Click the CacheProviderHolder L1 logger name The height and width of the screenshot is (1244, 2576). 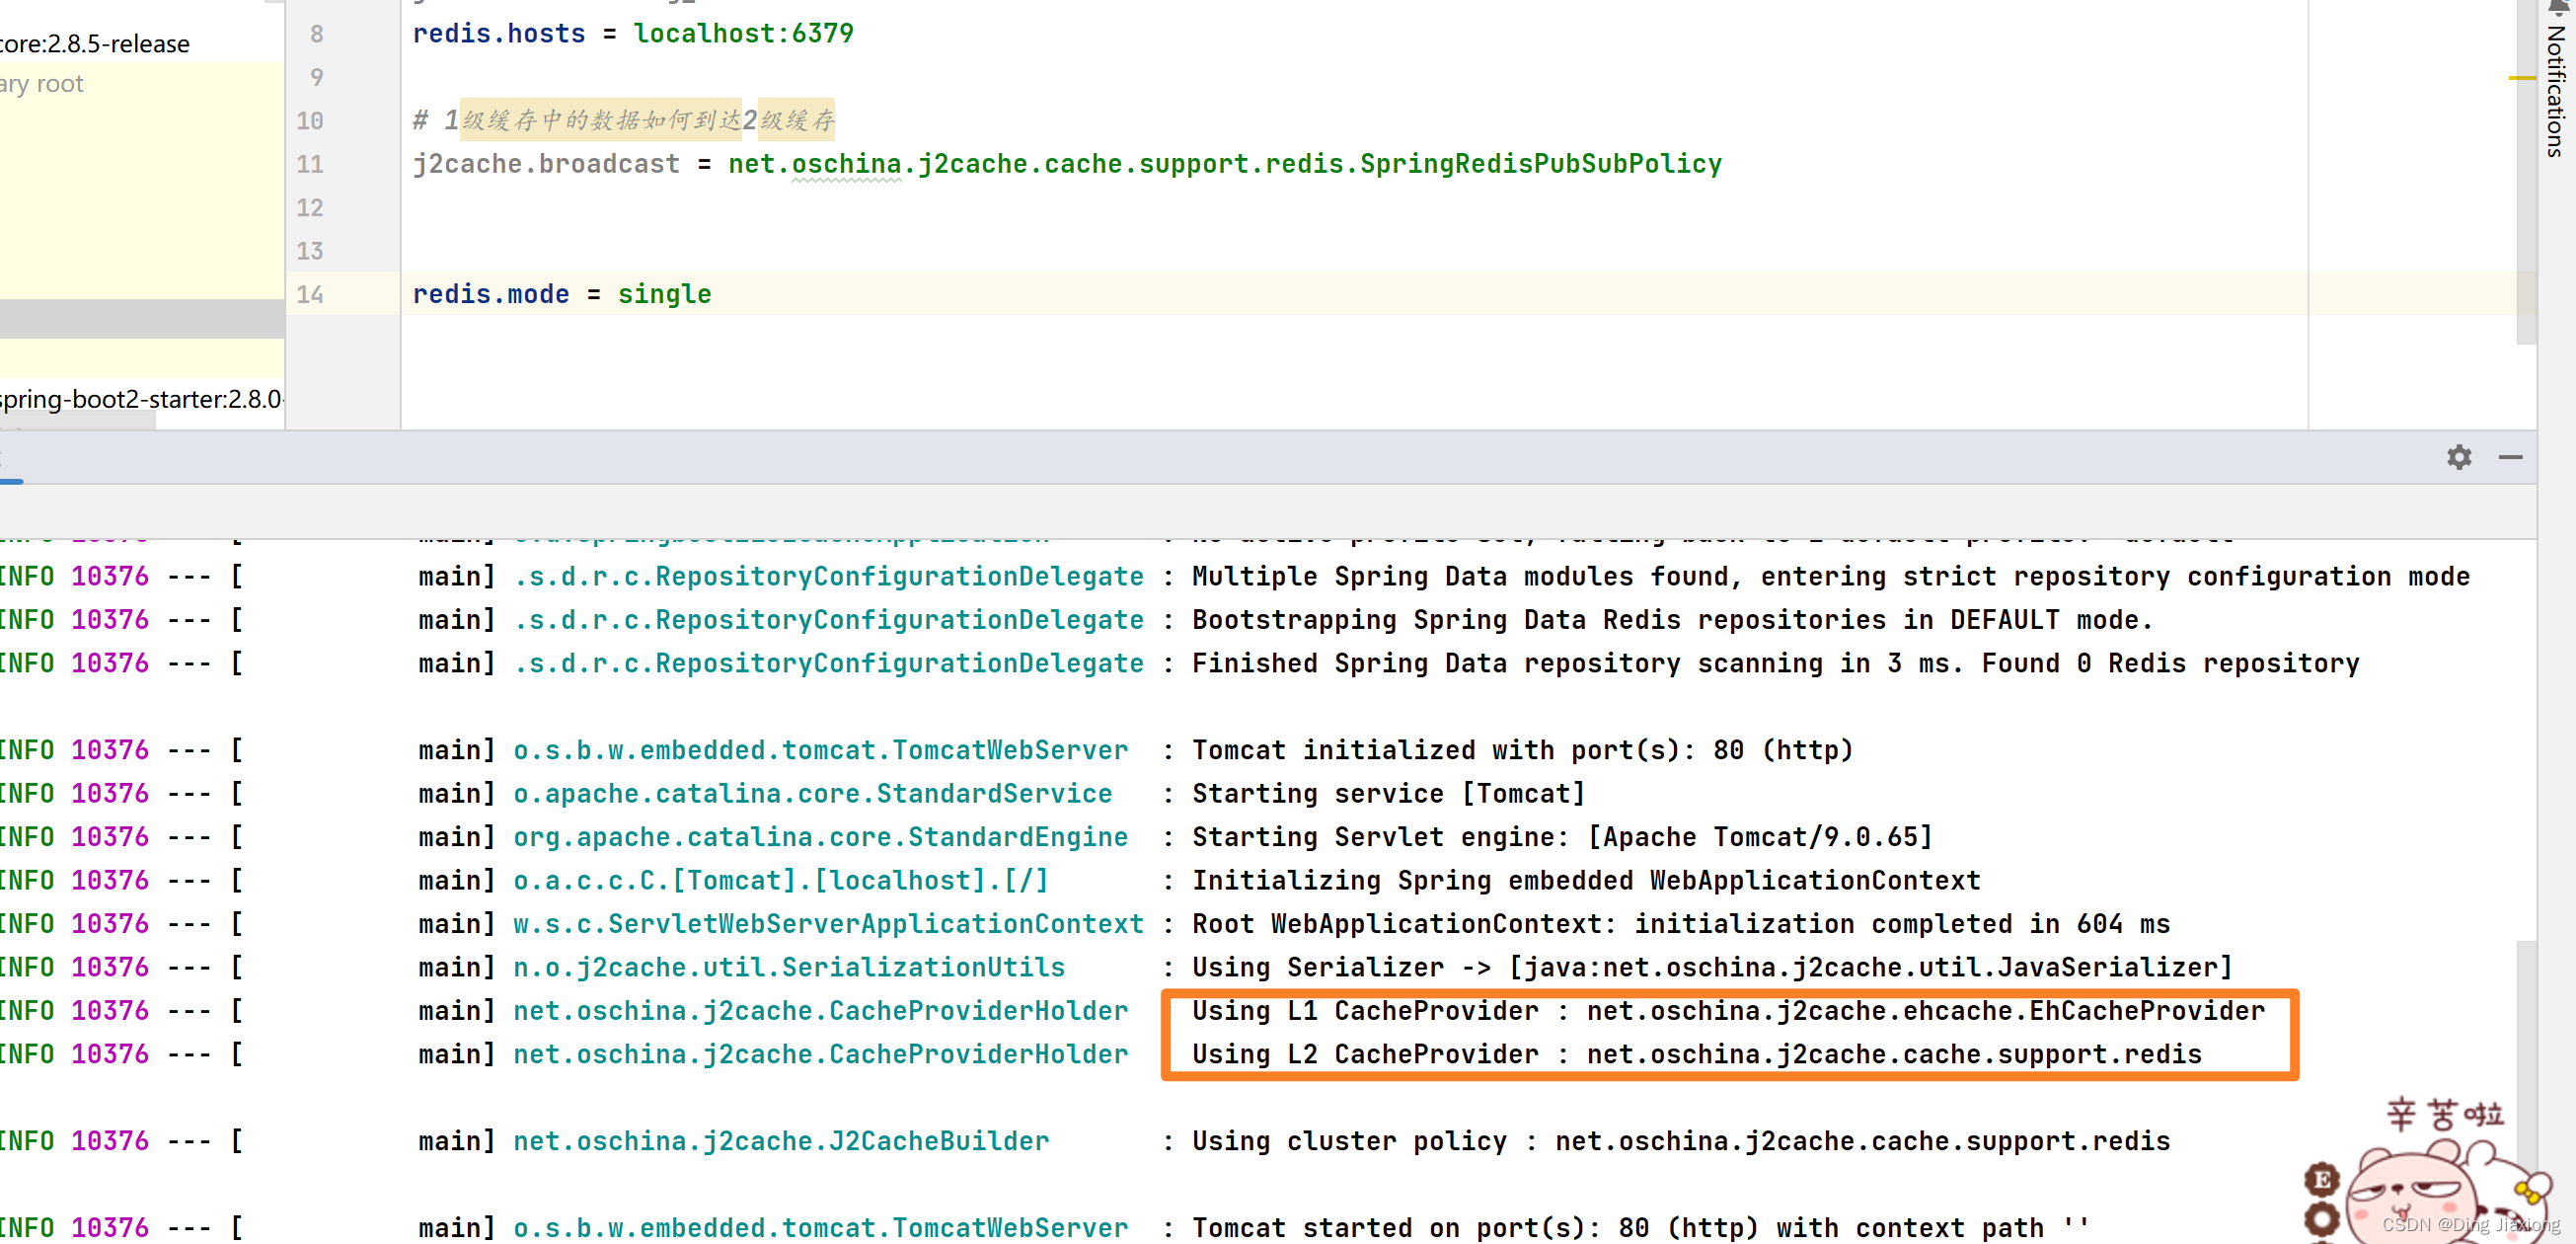pyautogui.click(x=820, y=1010)
